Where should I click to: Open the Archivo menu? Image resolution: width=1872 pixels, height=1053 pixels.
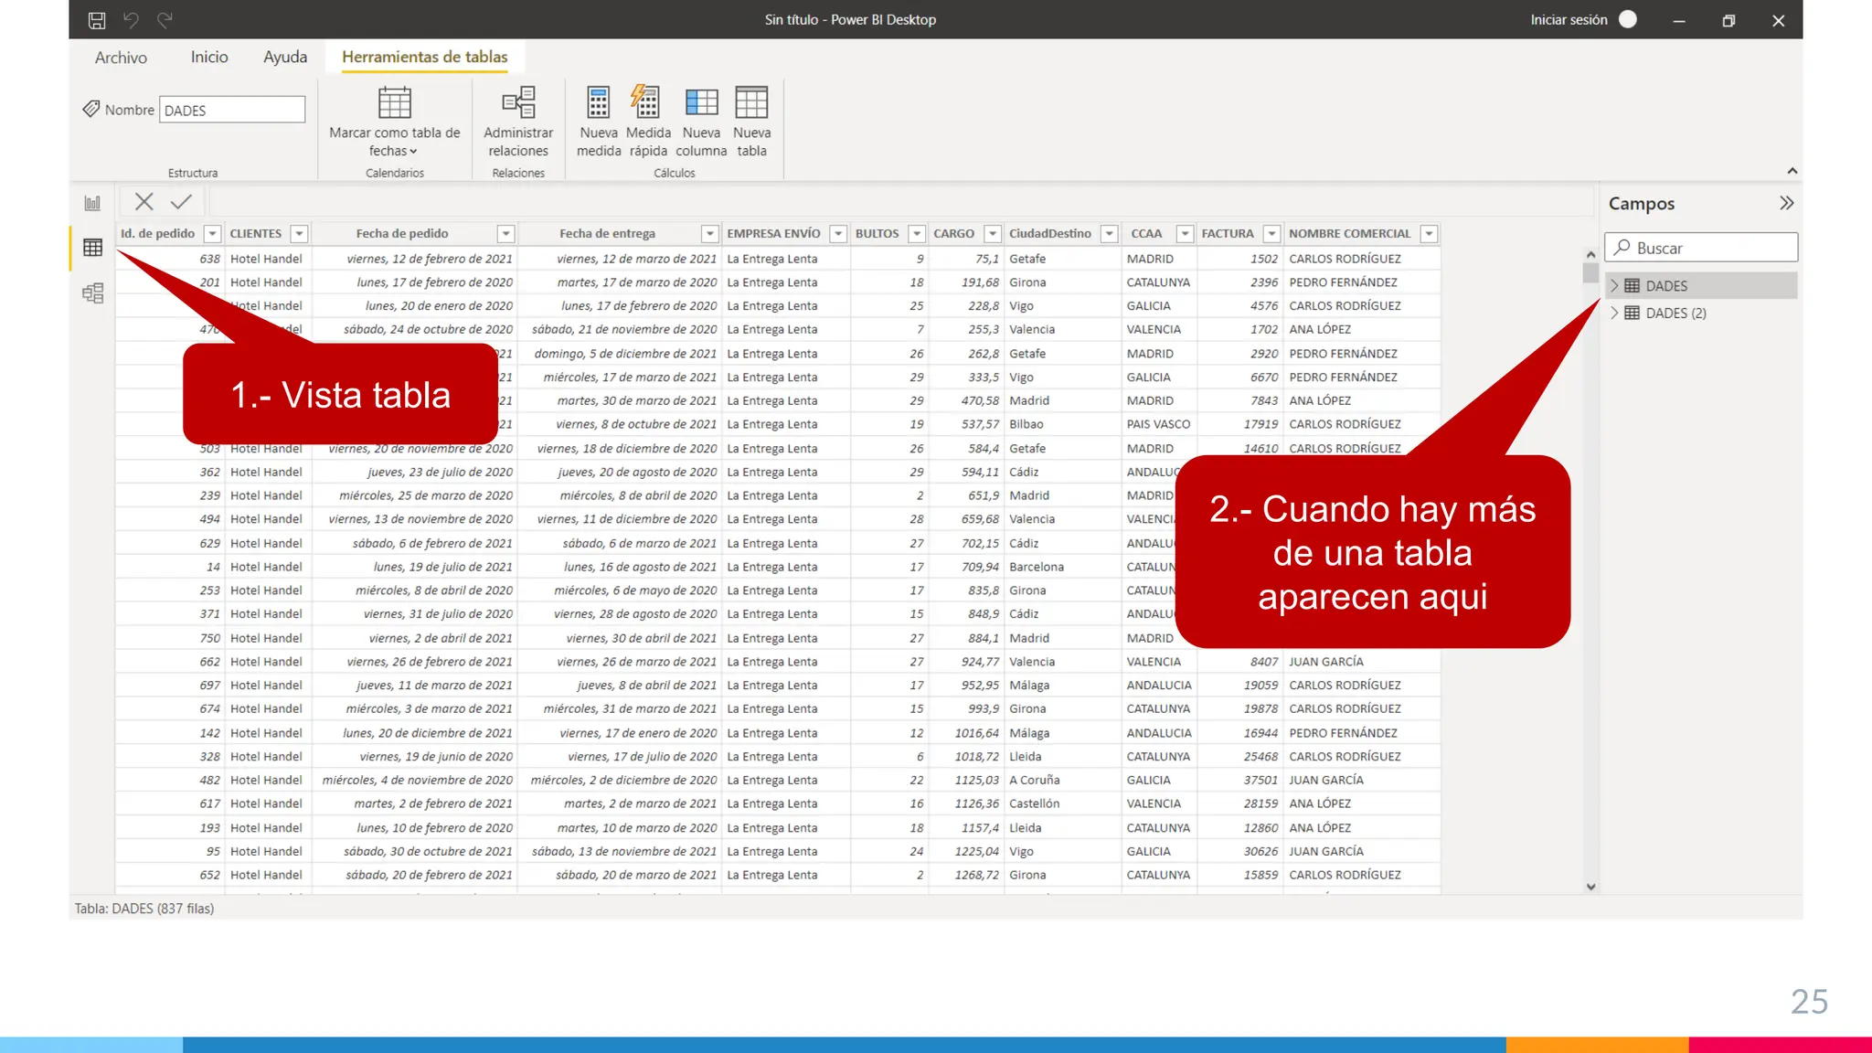click(121, 58)
